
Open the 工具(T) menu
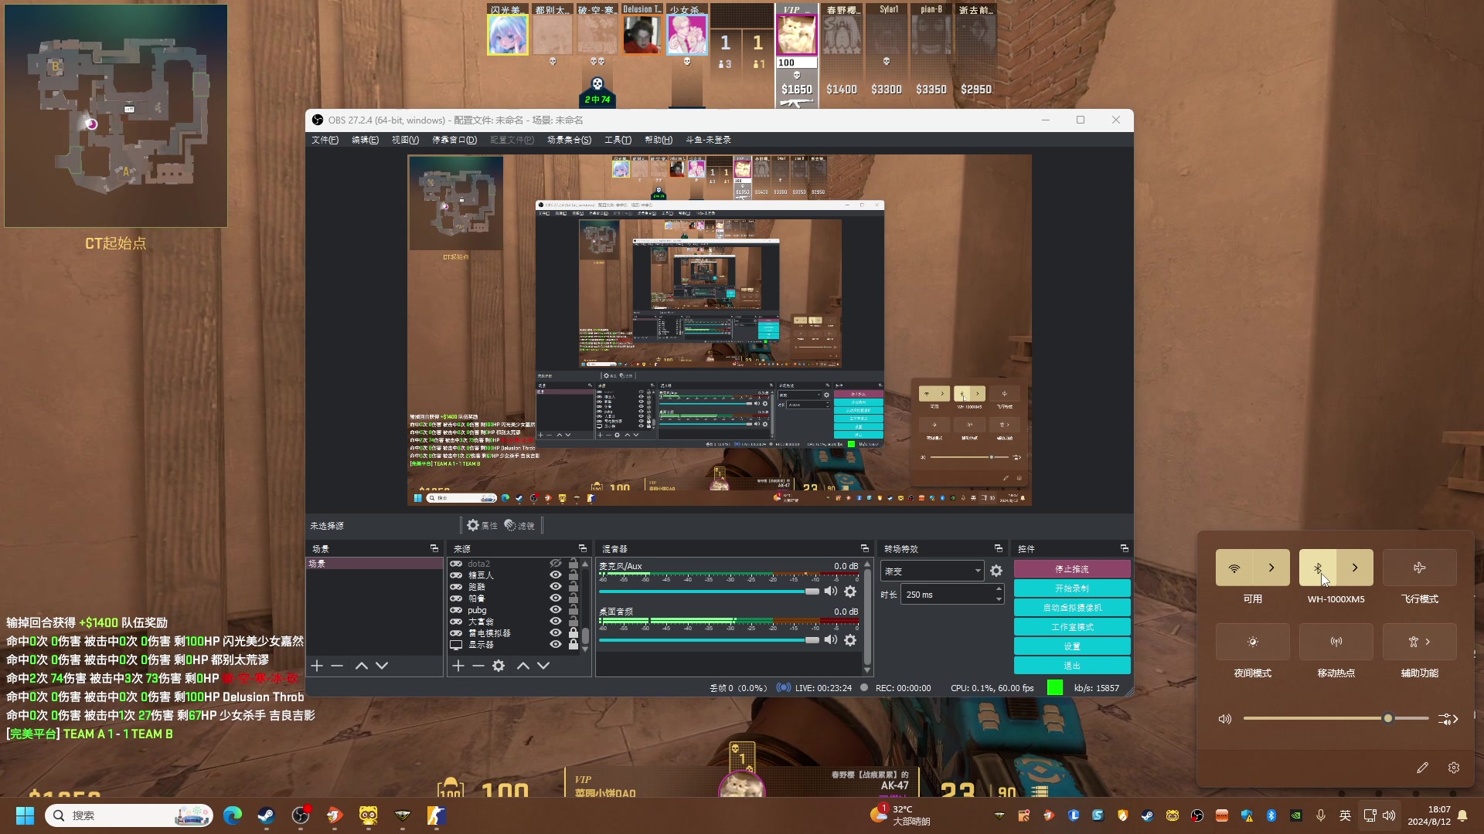tap(618, 140)
